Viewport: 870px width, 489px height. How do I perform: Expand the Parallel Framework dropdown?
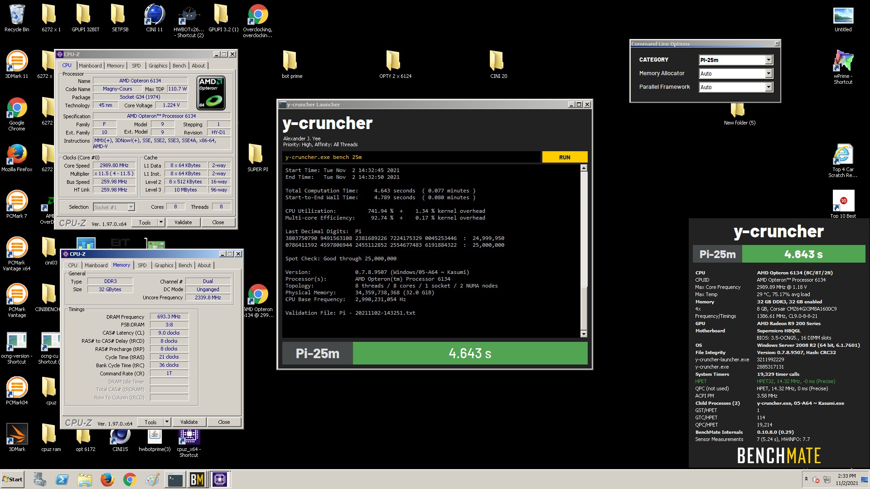click(x=768, y=87)
